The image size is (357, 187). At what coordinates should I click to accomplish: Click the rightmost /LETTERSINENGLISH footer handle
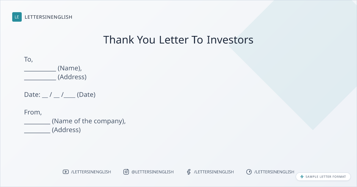tap(274, 172)
